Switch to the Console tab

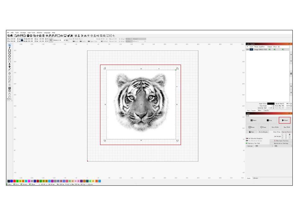tap(266, 110)
